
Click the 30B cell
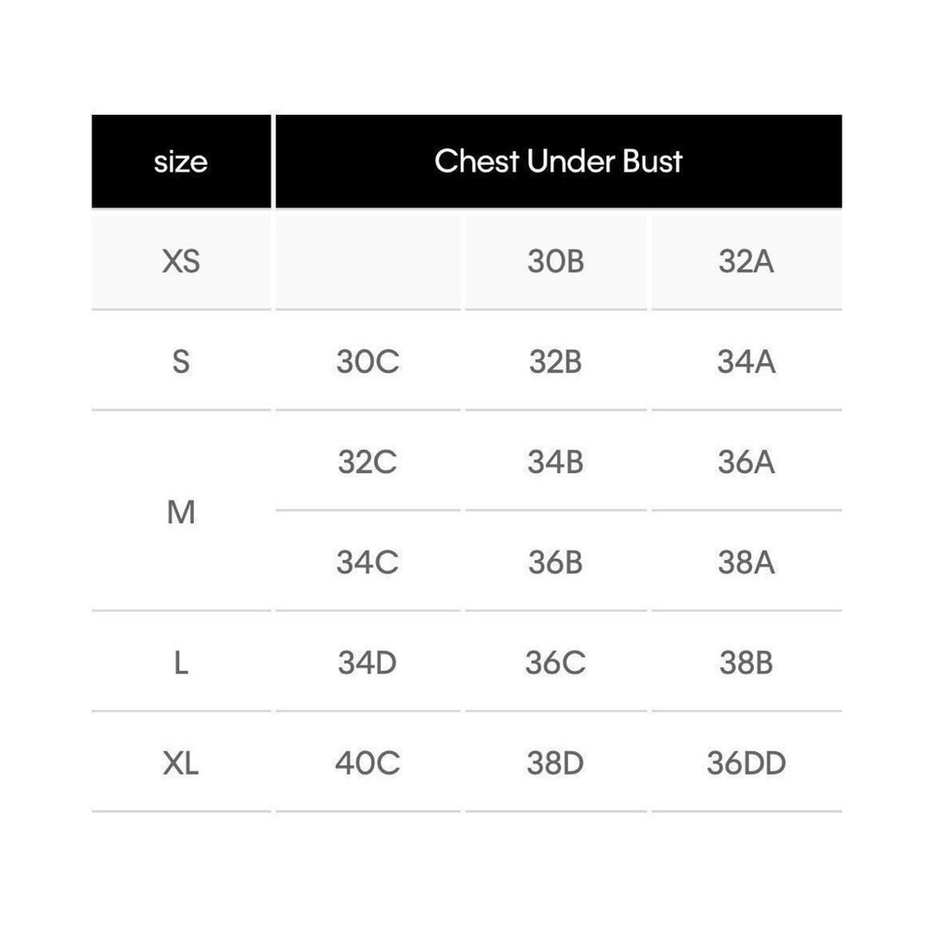pyautogui.click(x=555, y=261)
